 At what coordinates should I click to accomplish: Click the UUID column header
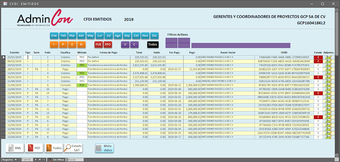(x=284, y=52)
